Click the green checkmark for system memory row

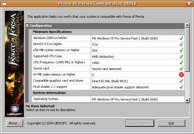point(181,50)
